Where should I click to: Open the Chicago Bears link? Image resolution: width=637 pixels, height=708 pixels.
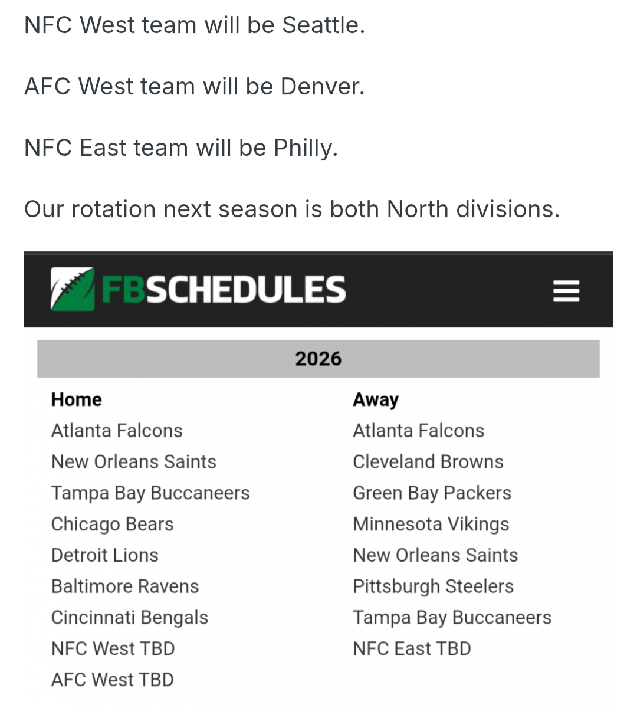tap(112, 524)
